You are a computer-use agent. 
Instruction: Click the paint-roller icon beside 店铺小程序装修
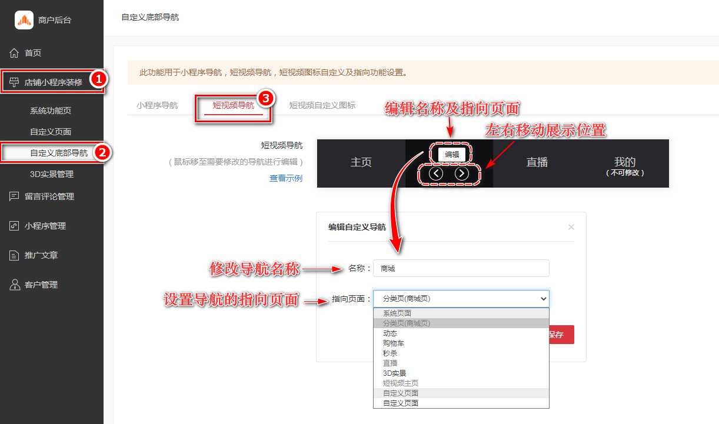15,82
